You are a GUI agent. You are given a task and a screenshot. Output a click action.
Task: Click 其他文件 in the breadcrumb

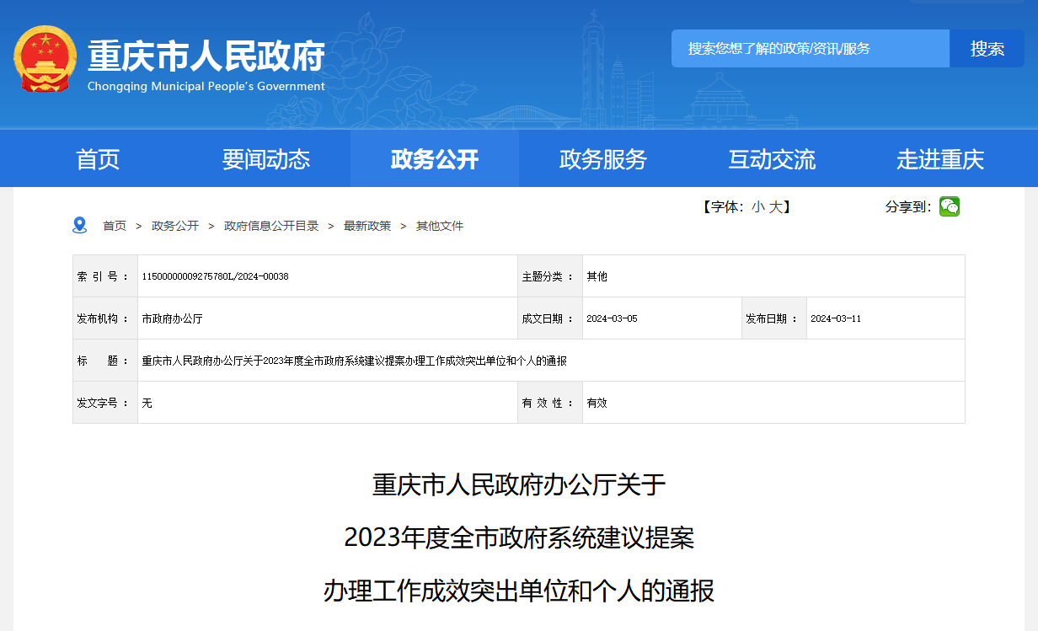(439, 226)
